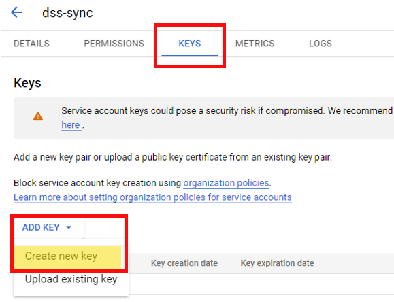Click the ADD KEY dropdown arrow
Image resolution: width=394 pixels, height=302 pixels.
pos(69,227)
